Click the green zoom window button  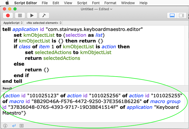coord(15,9)
